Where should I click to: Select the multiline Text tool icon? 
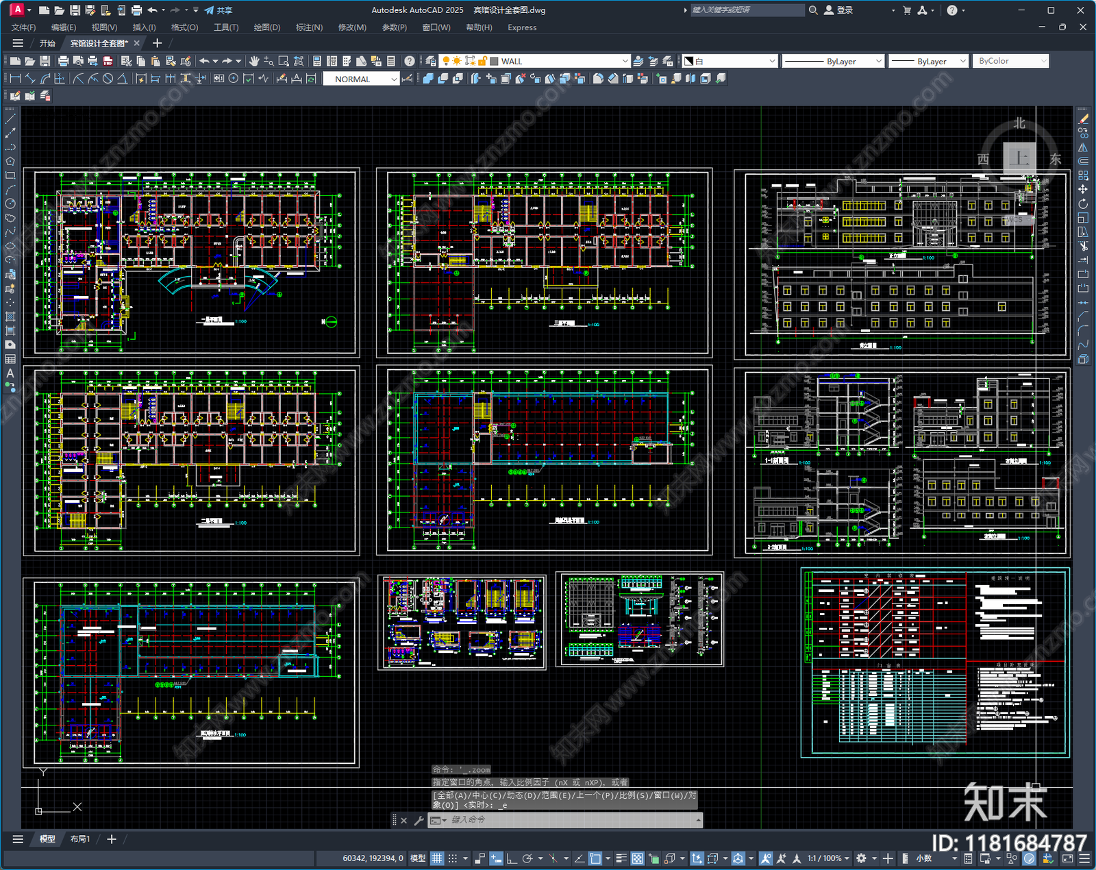pos(10,373)
